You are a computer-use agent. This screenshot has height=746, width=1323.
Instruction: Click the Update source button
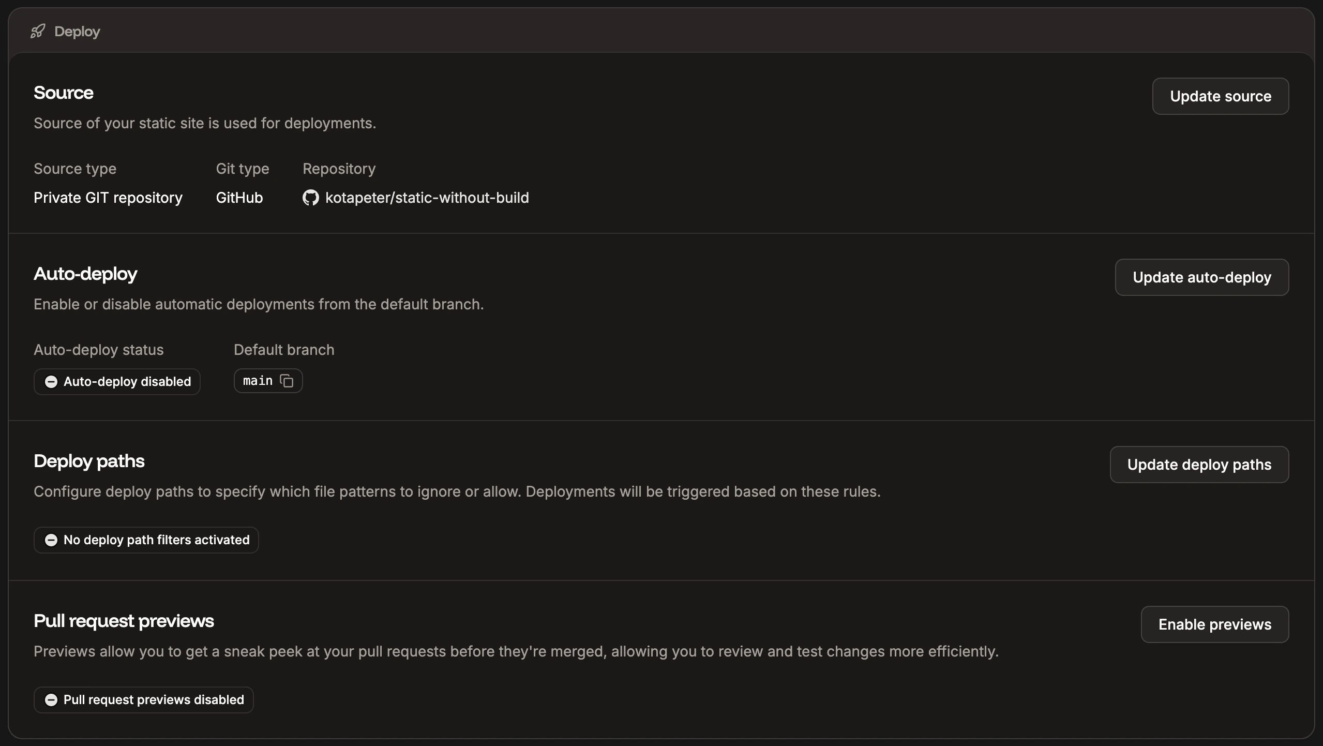[1220, 96]
